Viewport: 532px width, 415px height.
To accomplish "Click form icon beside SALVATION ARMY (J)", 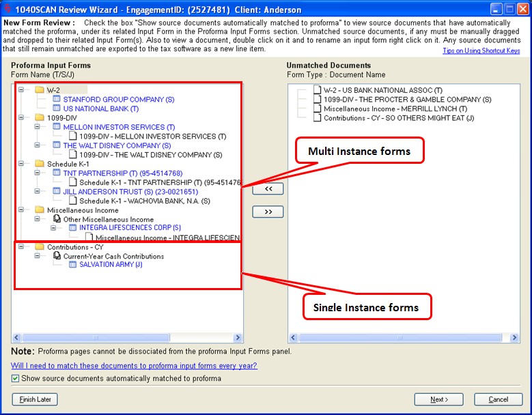I will pyautogui.click(x=72, y=264).
